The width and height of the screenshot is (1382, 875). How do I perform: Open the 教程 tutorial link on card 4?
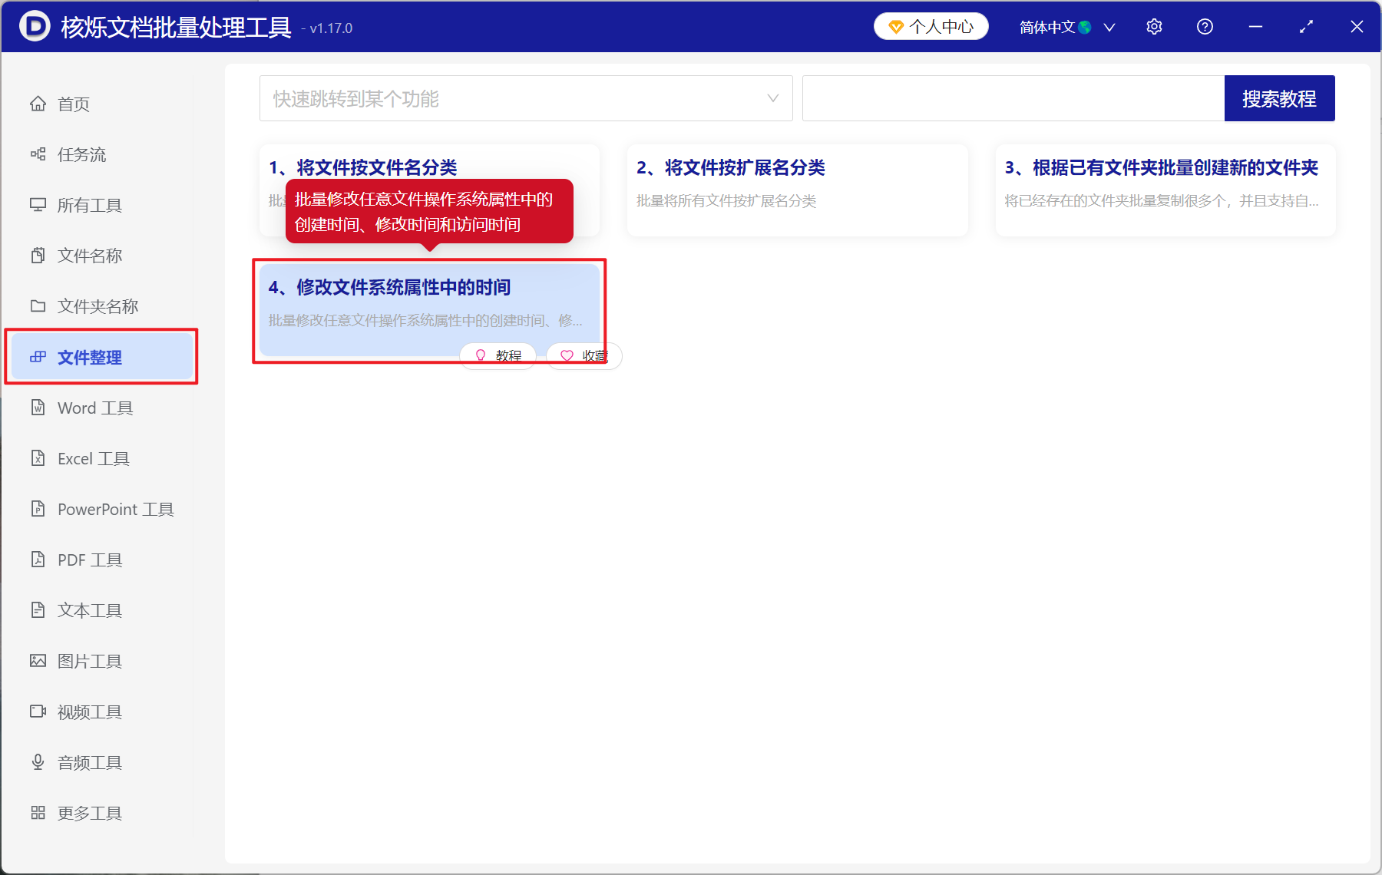(498, 355)
